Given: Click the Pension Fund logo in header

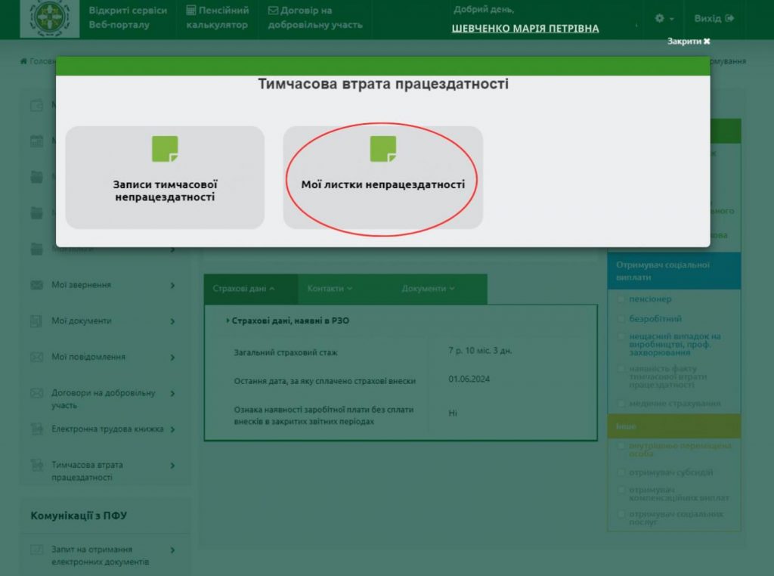Looking at the screenshot, I should point(49,18).
